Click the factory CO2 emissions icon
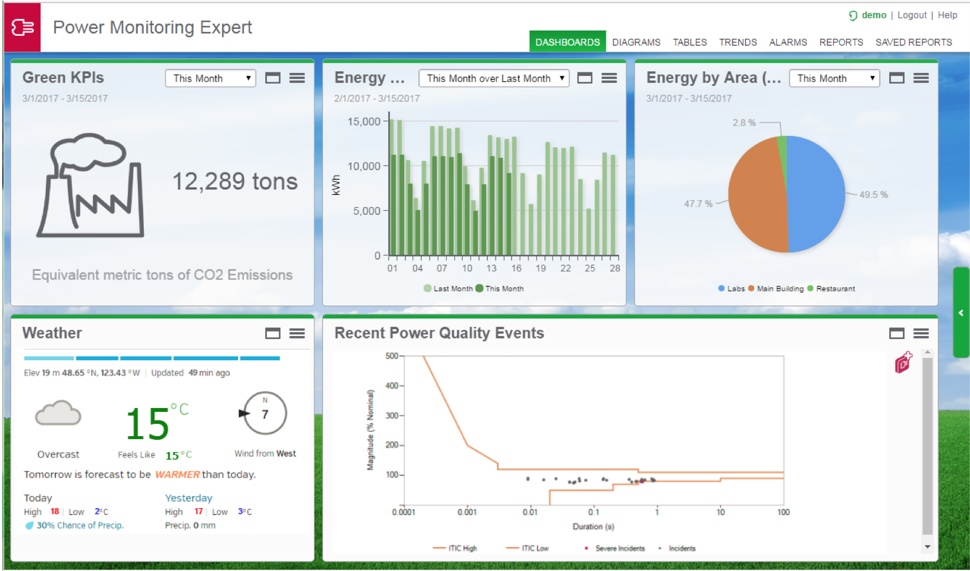The image size is (970, 571). pyautogui.click(x=90, y=185)
